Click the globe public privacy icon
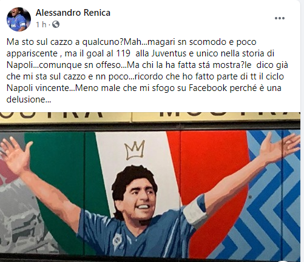 56,25
